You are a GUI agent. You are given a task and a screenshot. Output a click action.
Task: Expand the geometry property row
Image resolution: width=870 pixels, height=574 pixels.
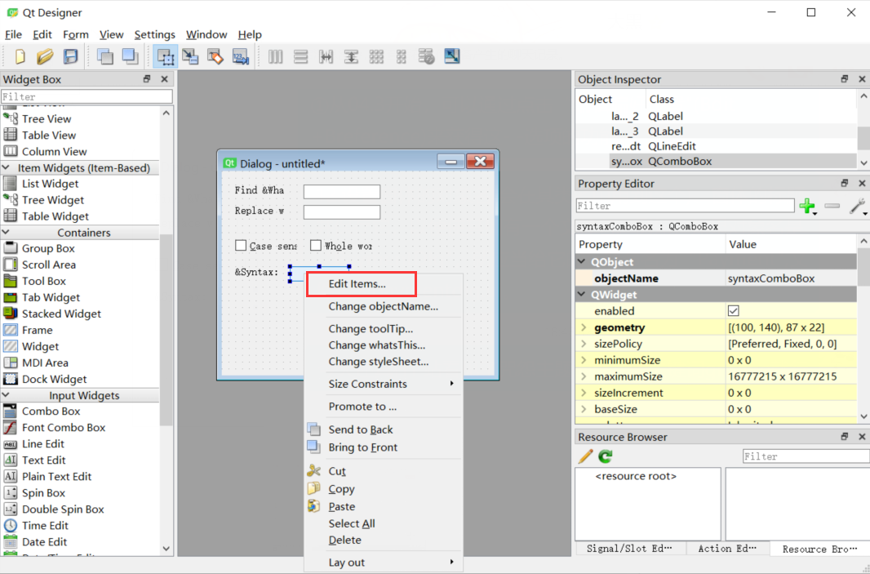(584, 327)
